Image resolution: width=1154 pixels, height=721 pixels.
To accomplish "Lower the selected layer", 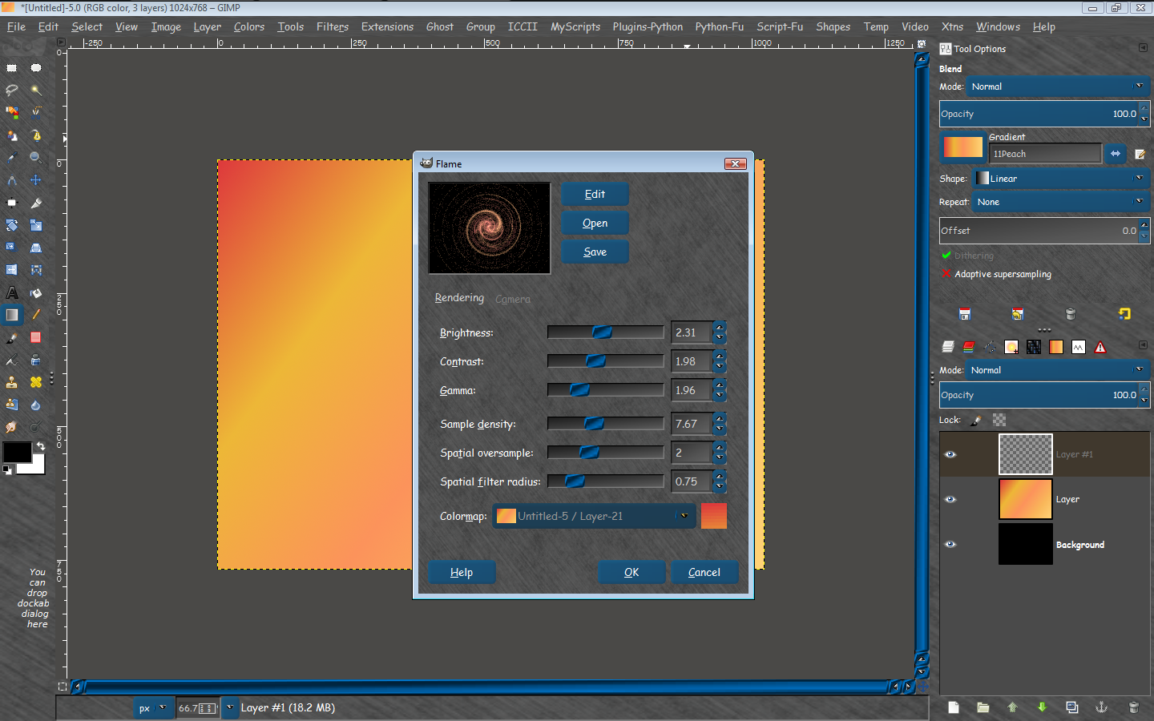I will pyautogui.click(x=1042, y=707).
